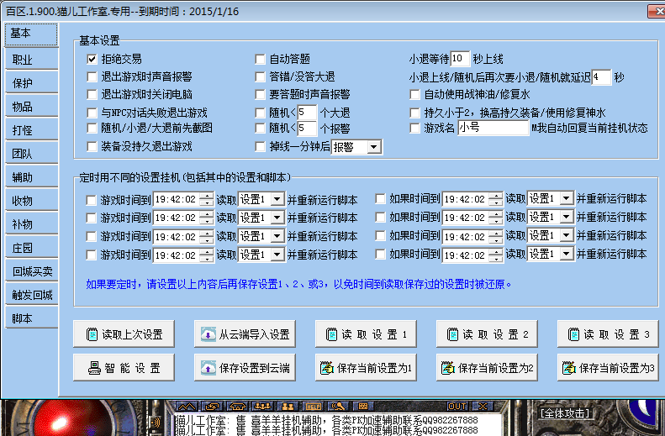Open the three-person group icon
The image size is (665, 436).
pos(262,407)
